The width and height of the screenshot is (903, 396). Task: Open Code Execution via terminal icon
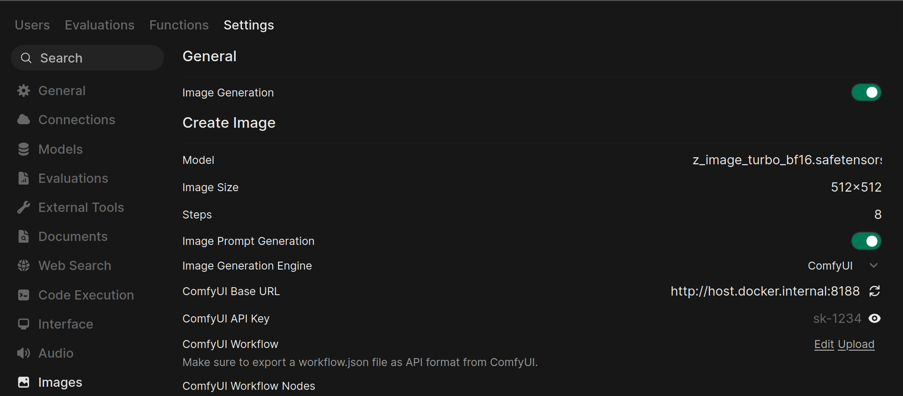(24, 295)
